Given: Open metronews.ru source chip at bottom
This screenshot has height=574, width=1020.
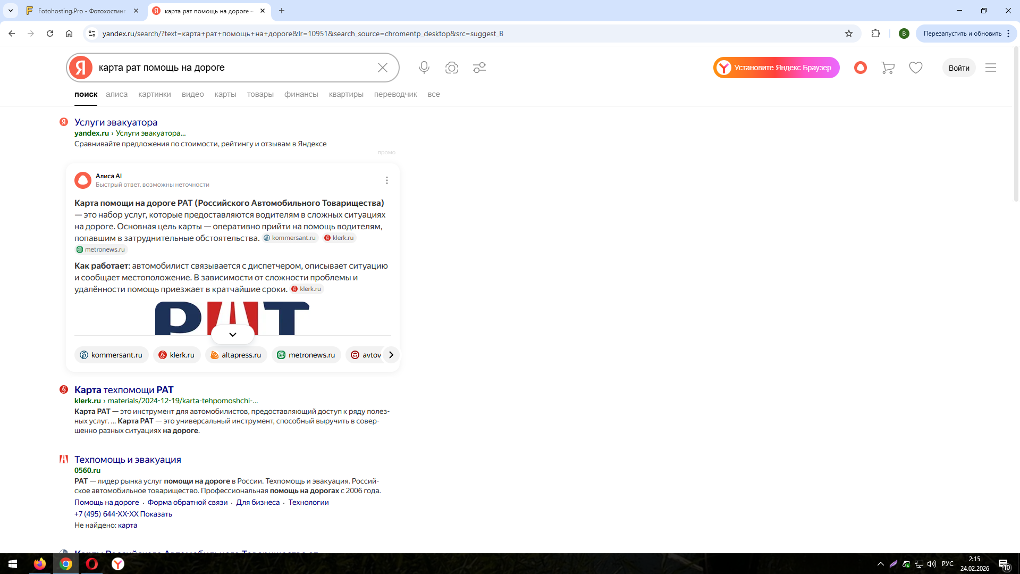Looking at the screenshot, I should 306,355.
